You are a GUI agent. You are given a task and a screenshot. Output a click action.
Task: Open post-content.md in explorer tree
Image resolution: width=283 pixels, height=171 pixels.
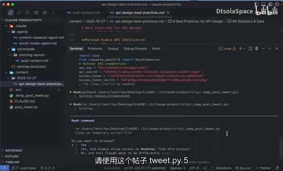pos(34,61)
